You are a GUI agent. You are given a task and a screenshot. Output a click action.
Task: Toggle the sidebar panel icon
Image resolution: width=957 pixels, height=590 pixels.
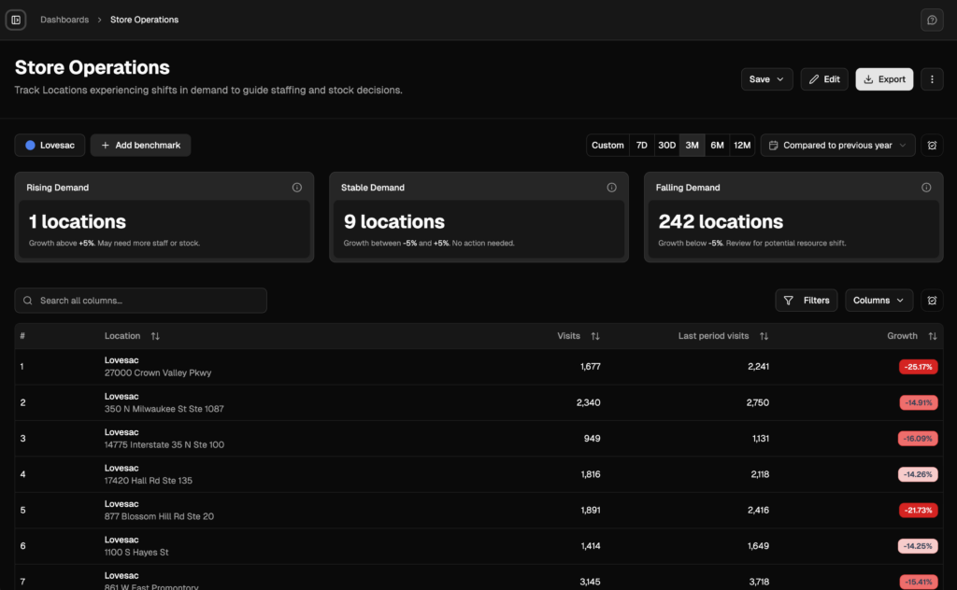point(16,20)
